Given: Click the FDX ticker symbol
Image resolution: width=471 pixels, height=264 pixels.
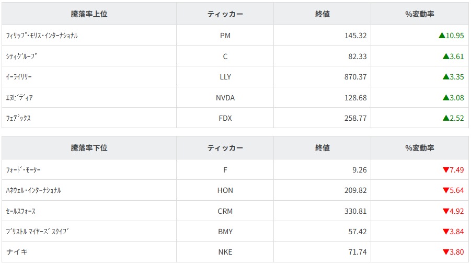Looking at the screenshot, I should (225, 118).
